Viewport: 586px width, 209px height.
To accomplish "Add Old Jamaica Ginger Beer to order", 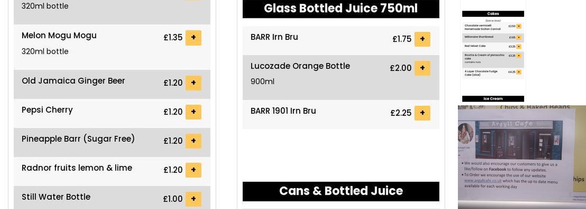I will (193, 83).
